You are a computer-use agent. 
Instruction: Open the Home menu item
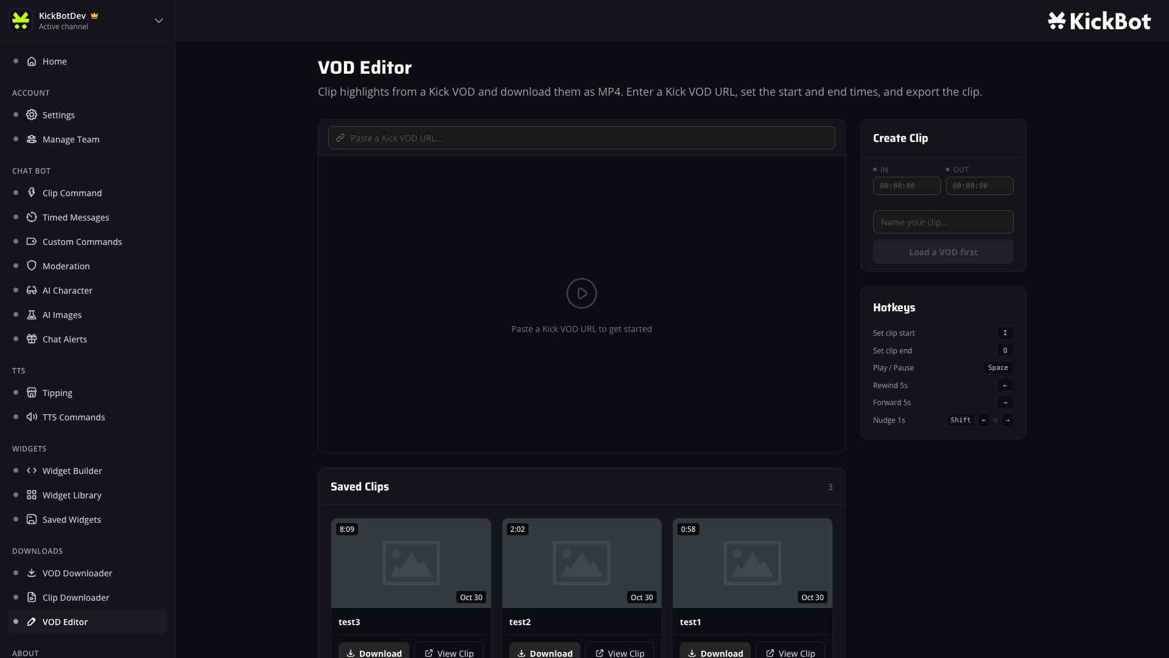click(87, 62)
